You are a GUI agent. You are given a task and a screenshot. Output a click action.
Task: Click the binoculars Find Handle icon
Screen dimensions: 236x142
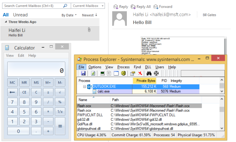click(149, 73)
